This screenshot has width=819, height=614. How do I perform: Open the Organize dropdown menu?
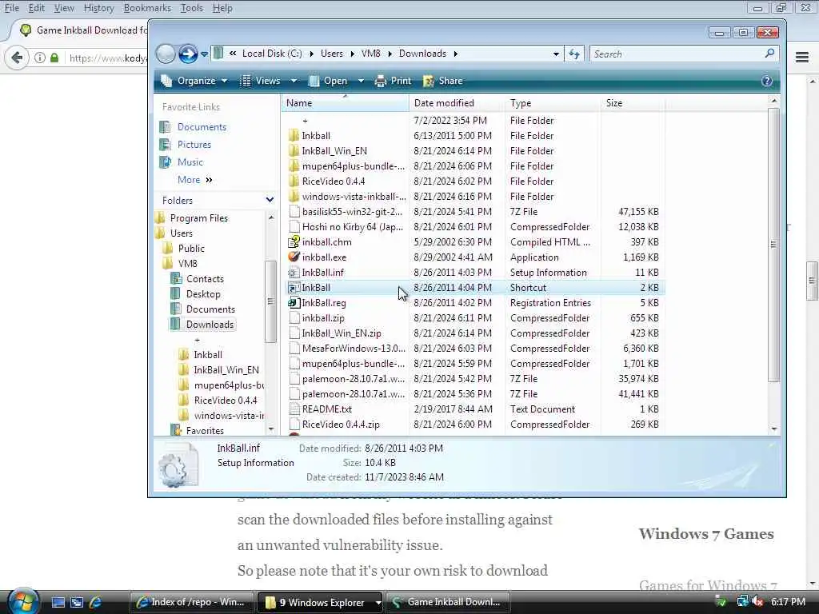coord(194,81)
